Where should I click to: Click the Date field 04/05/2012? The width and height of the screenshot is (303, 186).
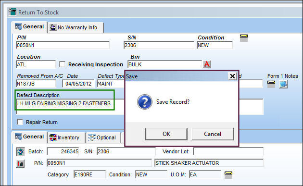click(x=78, y=84)
